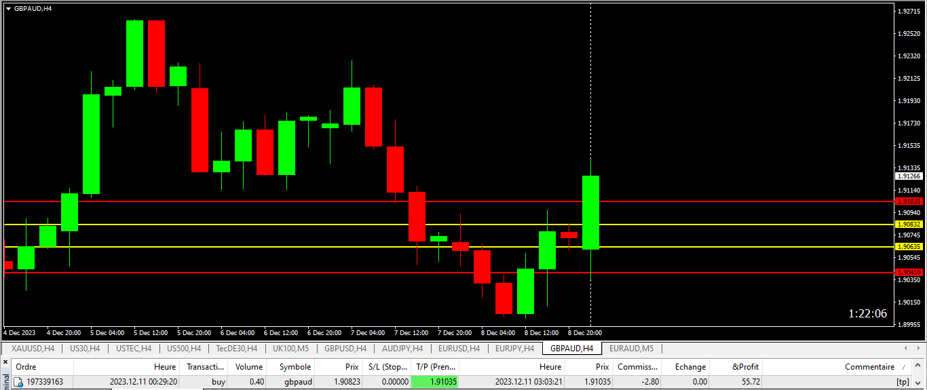Show the EURJPY,H4 chart tab
927x390 pixels.
click(514, 349)
